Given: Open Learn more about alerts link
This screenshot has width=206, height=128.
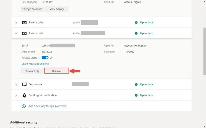Looking at the screenshot, I should (35, 64).
